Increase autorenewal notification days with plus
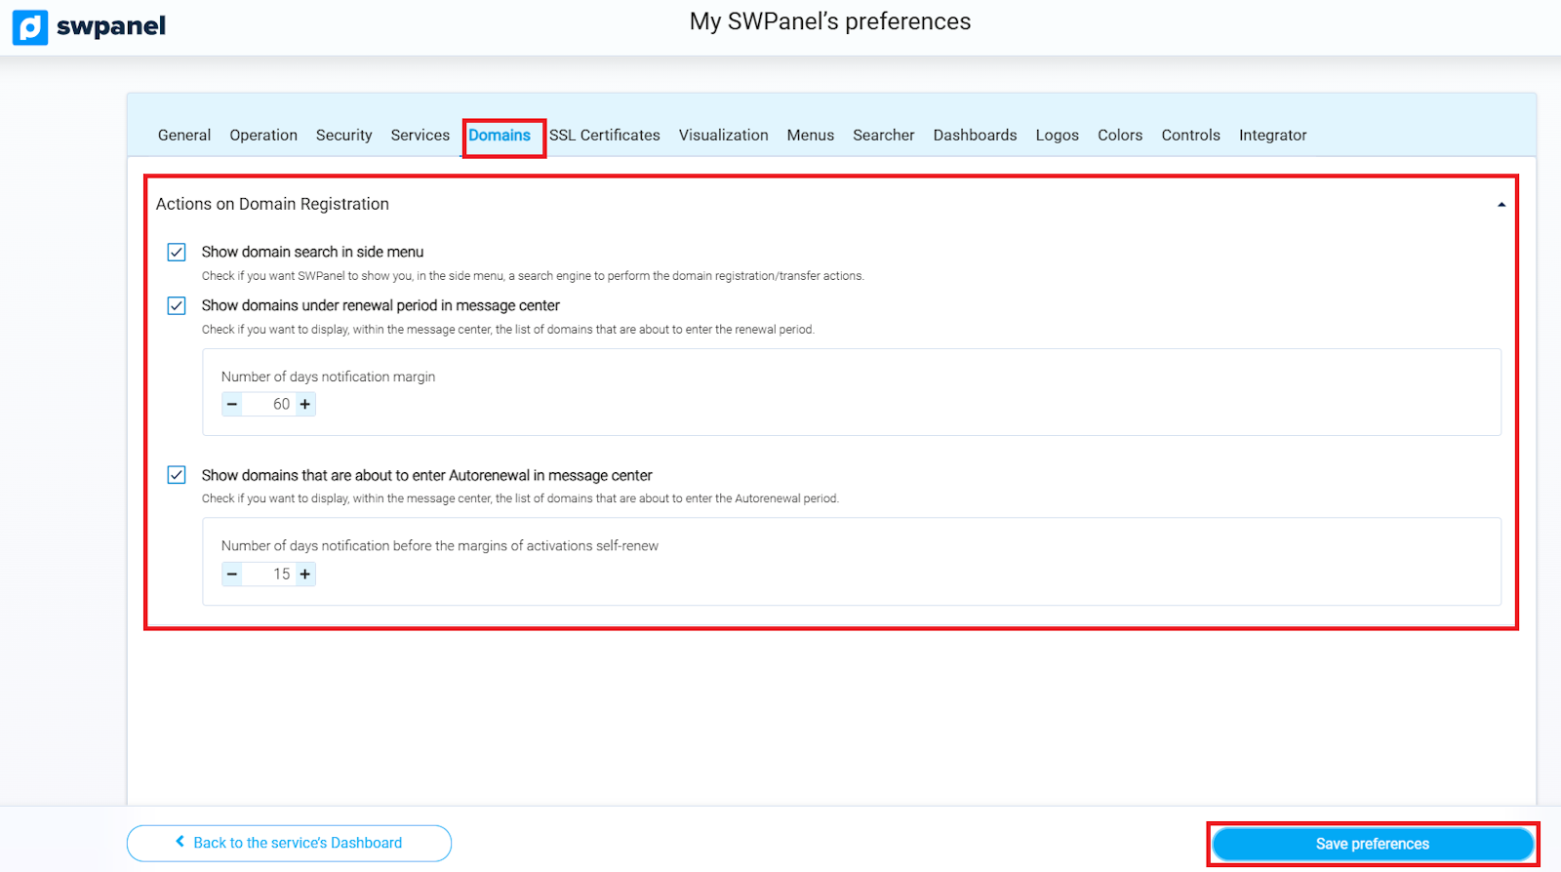 click(x=305, y=575)
